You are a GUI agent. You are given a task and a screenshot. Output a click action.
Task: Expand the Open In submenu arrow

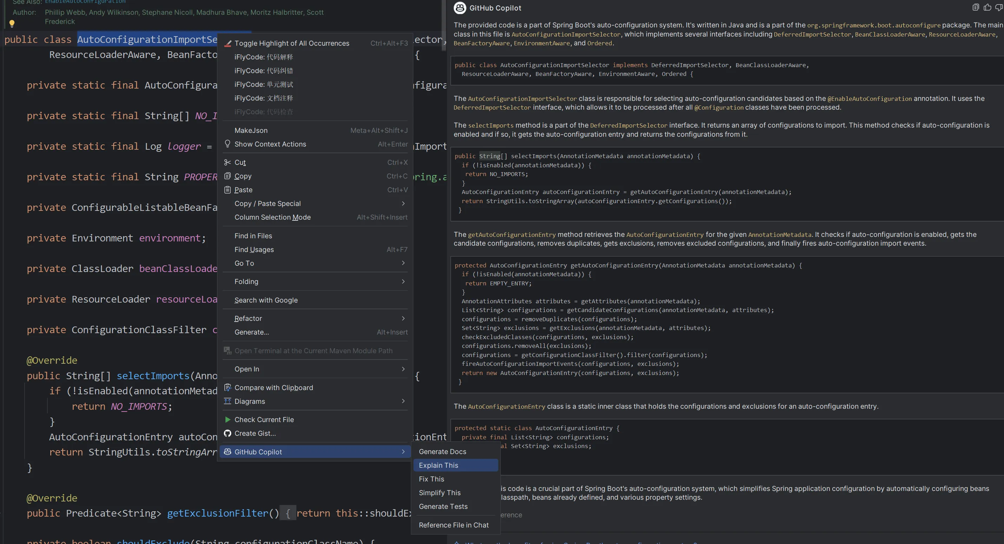tap(403, 369)
